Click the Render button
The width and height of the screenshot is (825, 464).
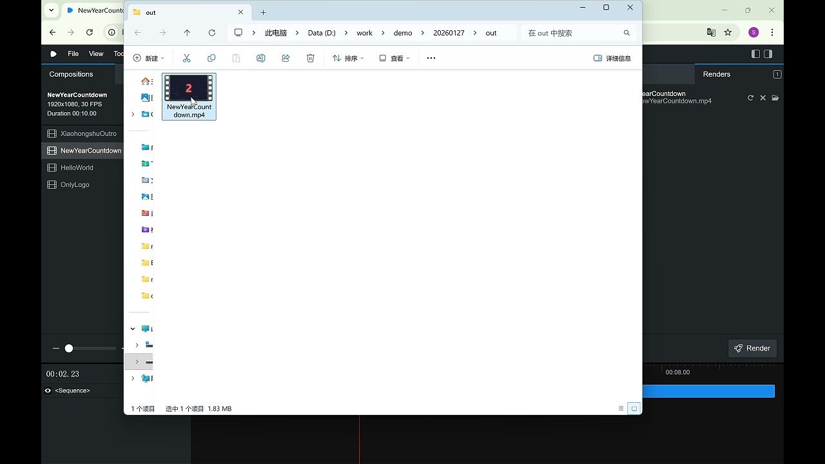pos(752,348)
